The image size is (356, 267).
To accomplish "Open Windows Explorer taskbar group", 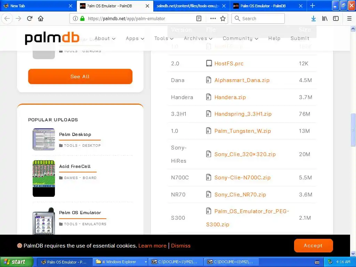I will click(120, 262).
